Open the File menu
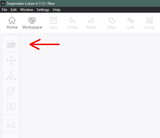Screen dimensions: 160x138 tap(4, 10)
